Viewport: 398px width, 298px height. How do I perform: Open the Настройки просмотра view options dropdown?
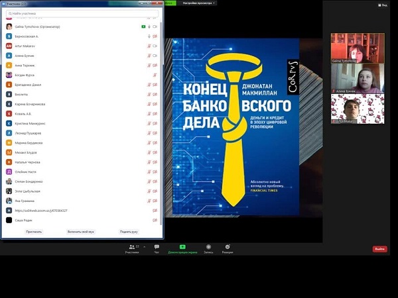click(x=198, y=3)
